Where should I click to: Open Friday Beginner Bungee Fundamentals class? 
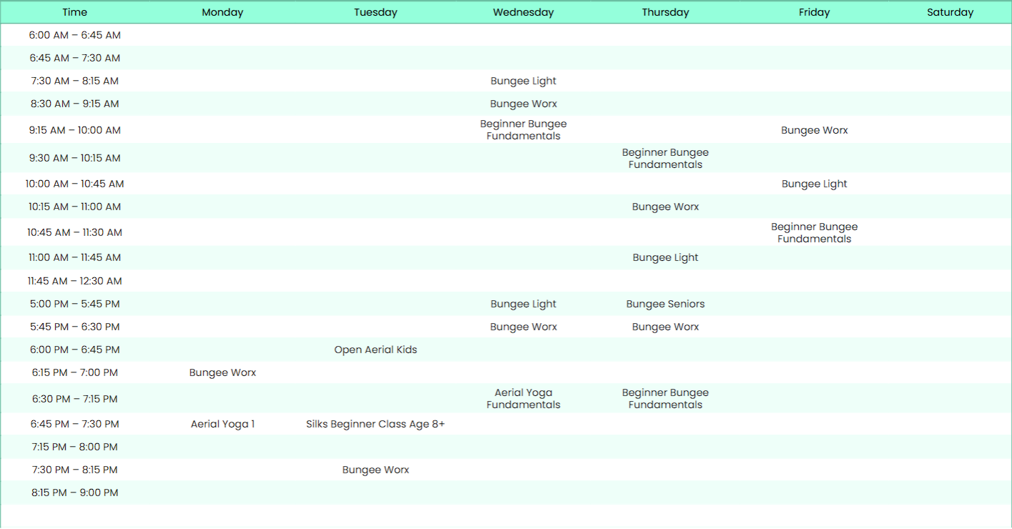[x=814, y=232]
